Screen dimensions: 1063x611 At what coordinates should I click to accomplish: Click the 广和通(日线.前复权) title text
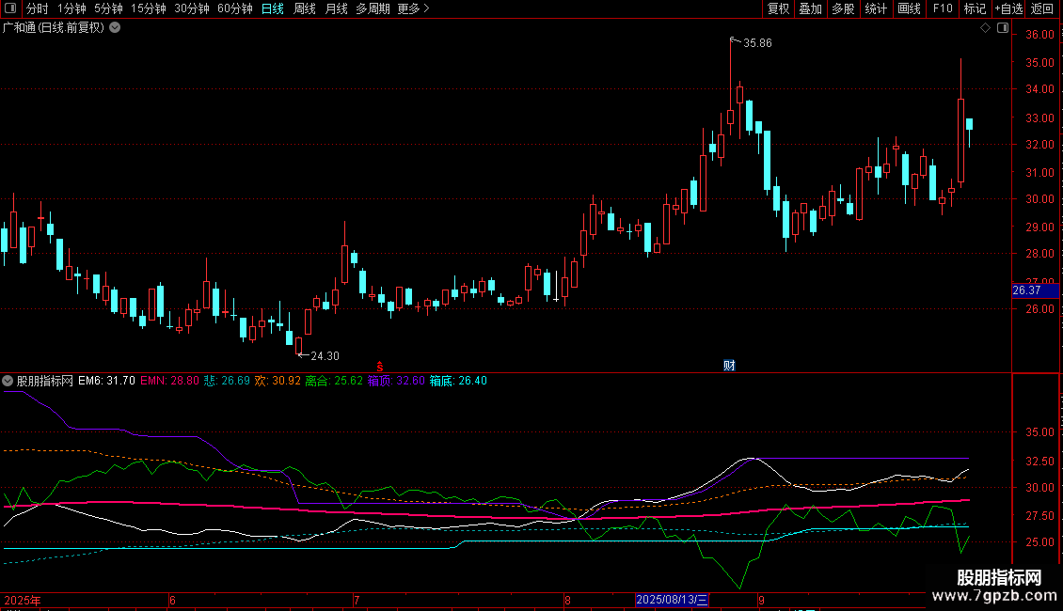54,28
